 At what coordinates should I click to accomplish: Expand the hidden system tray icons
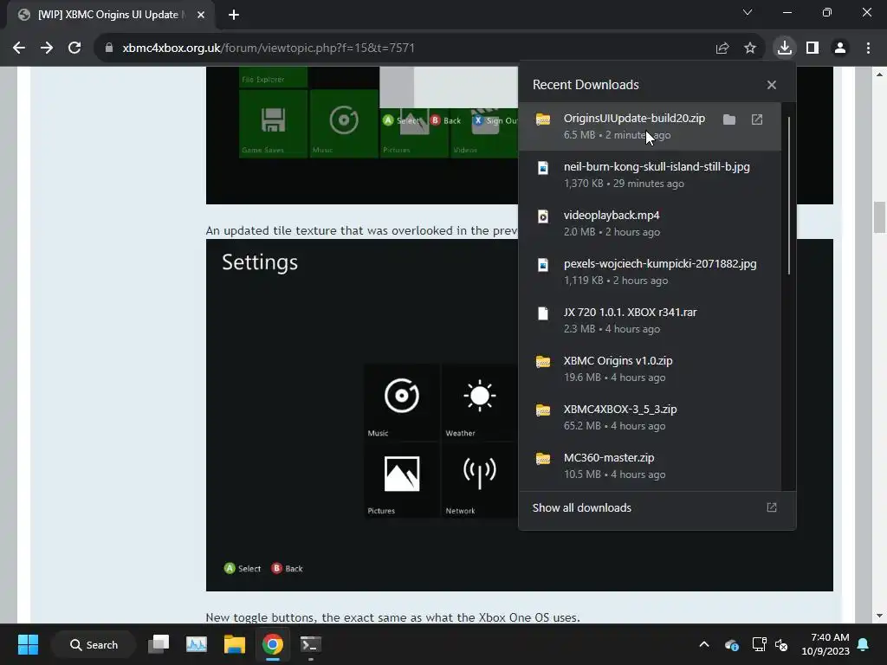704,644
